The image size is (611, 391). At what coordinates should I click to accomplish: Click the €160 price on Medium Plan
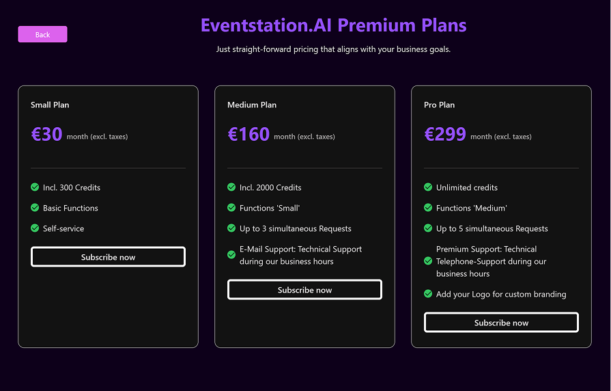(x=248, y=134)
